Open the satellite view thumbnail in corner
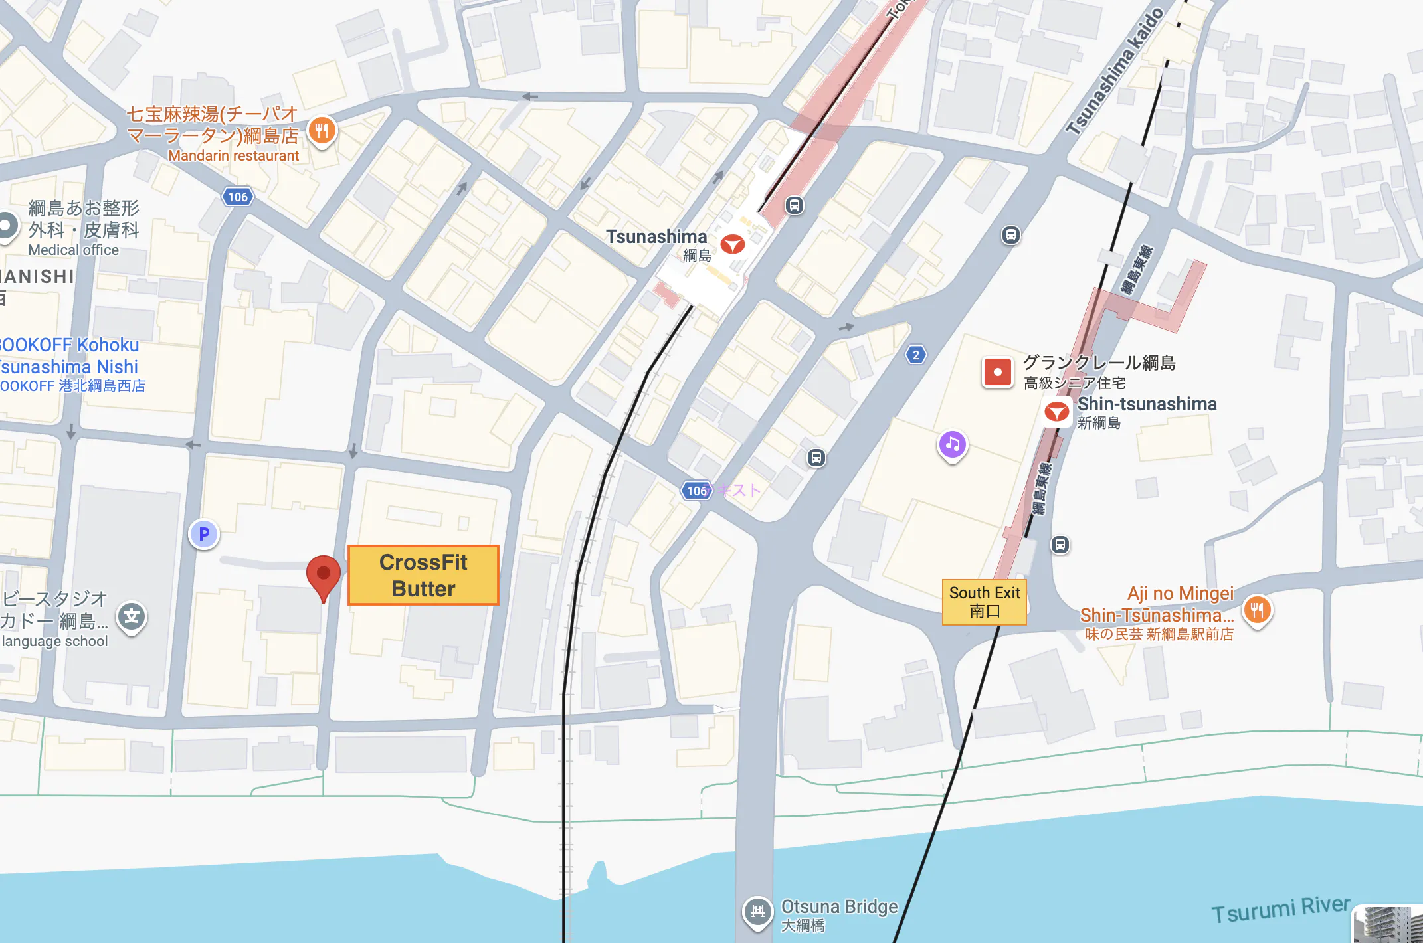The height and width of the screenshot is (943, 1423). click(x=1388, y=924)
